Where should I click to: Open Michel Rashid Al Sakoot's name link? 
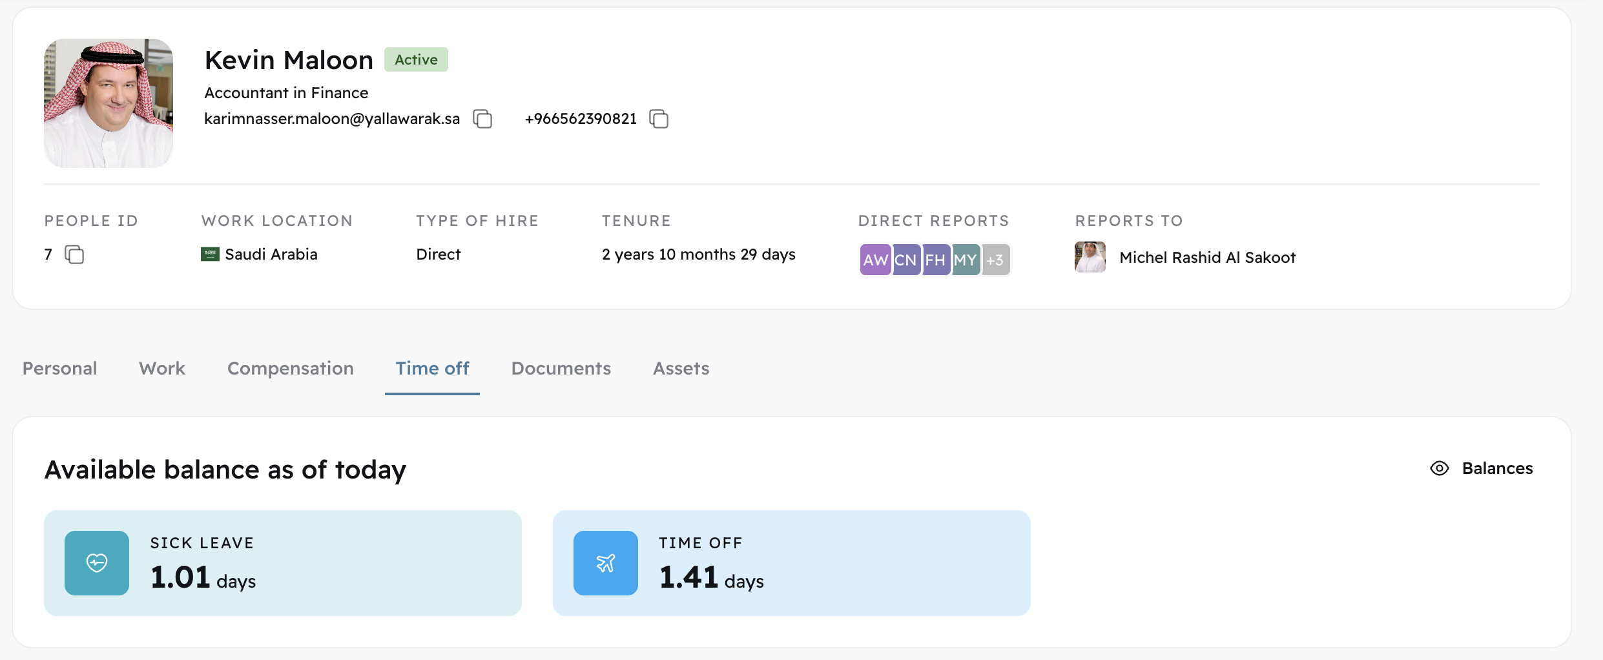click(x=1207, y=256)
